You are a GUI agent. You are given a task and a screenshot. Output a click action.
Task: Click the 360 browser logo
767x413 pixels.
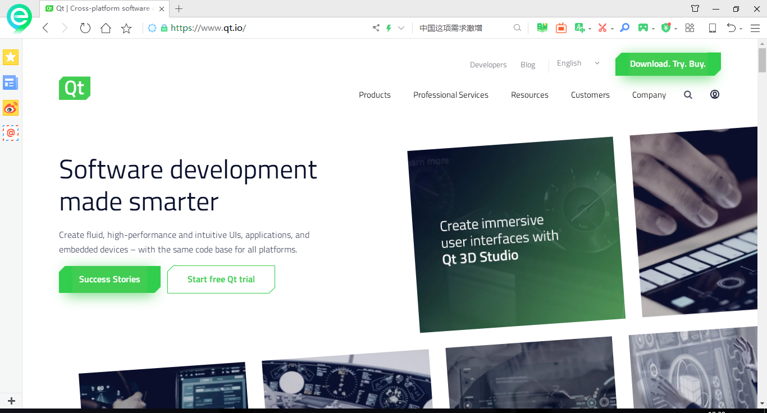19,18
